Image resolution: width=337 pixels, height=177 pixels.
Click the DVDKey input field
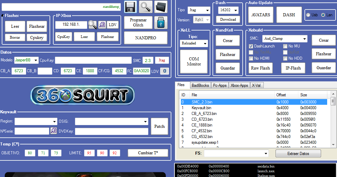pos(112,131)
